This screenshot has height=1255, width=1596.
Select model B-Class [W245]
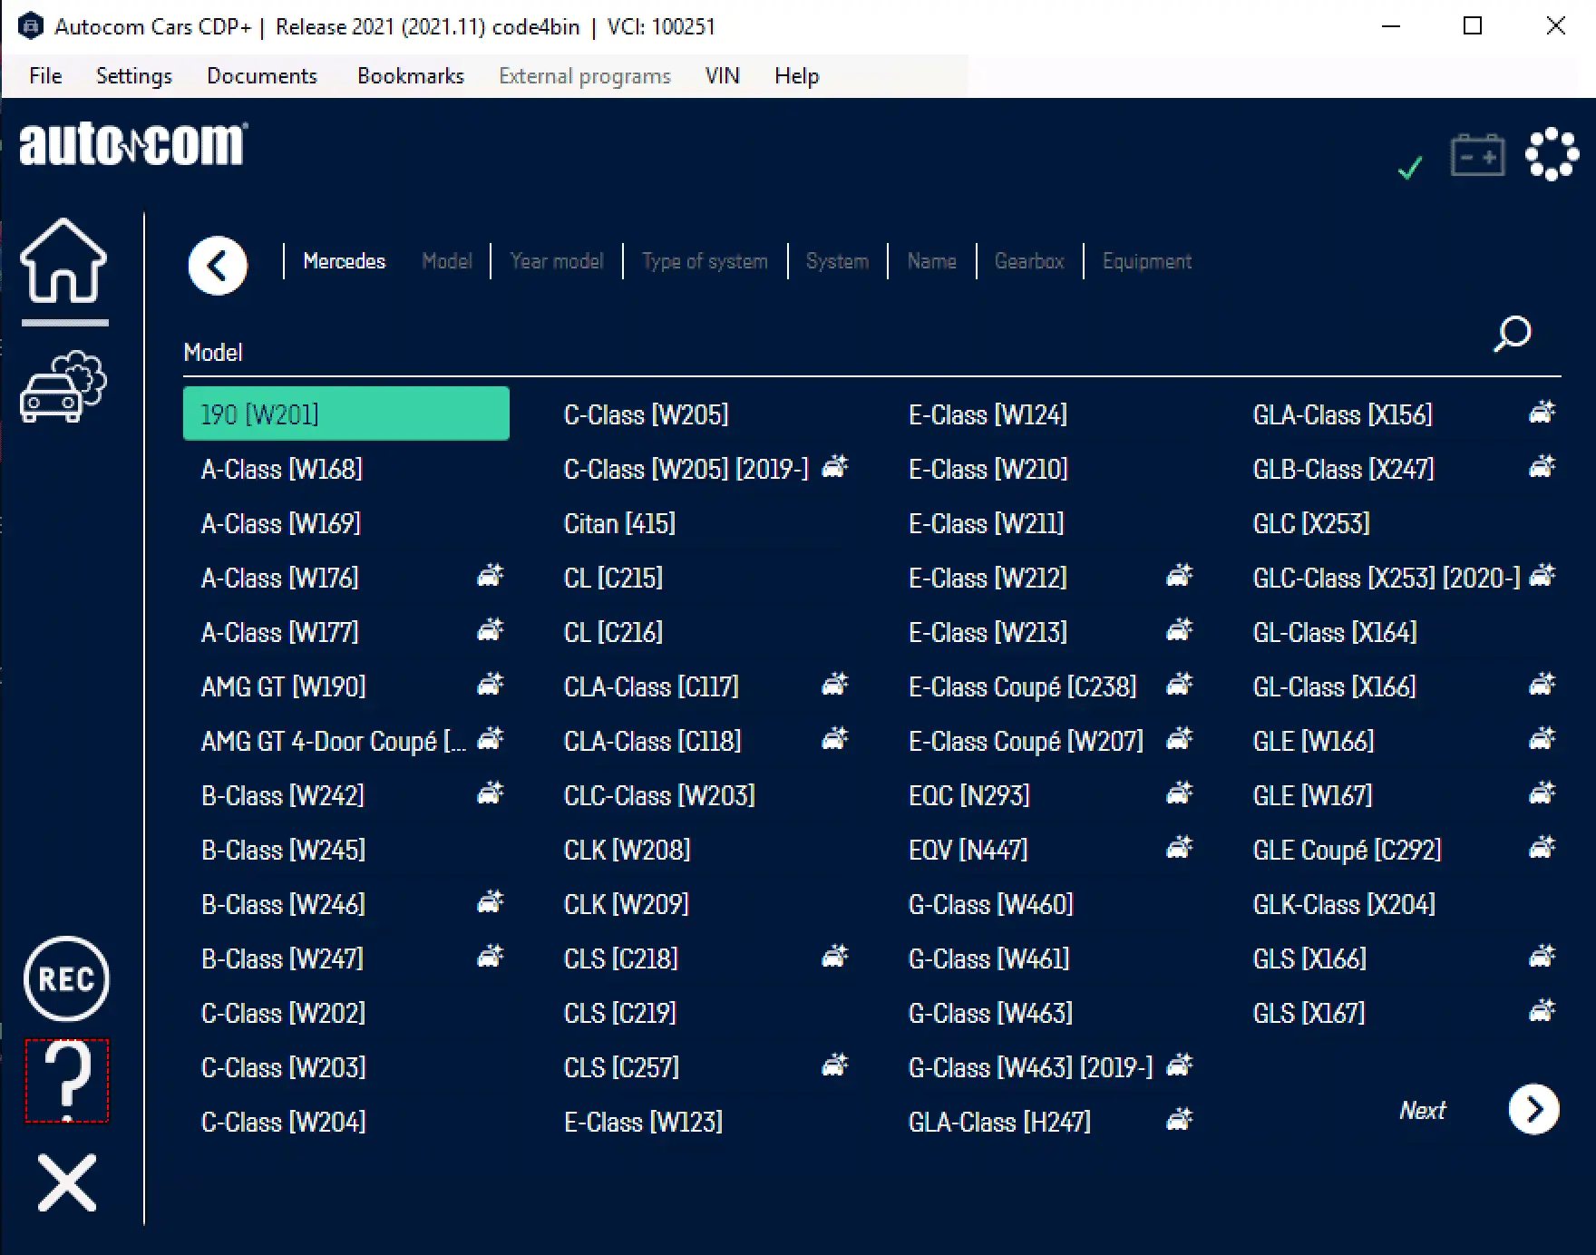[x=284, y=850]
